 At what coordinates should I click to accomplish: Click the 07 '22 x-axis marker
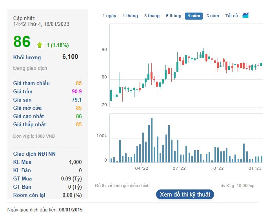[179, 168]
